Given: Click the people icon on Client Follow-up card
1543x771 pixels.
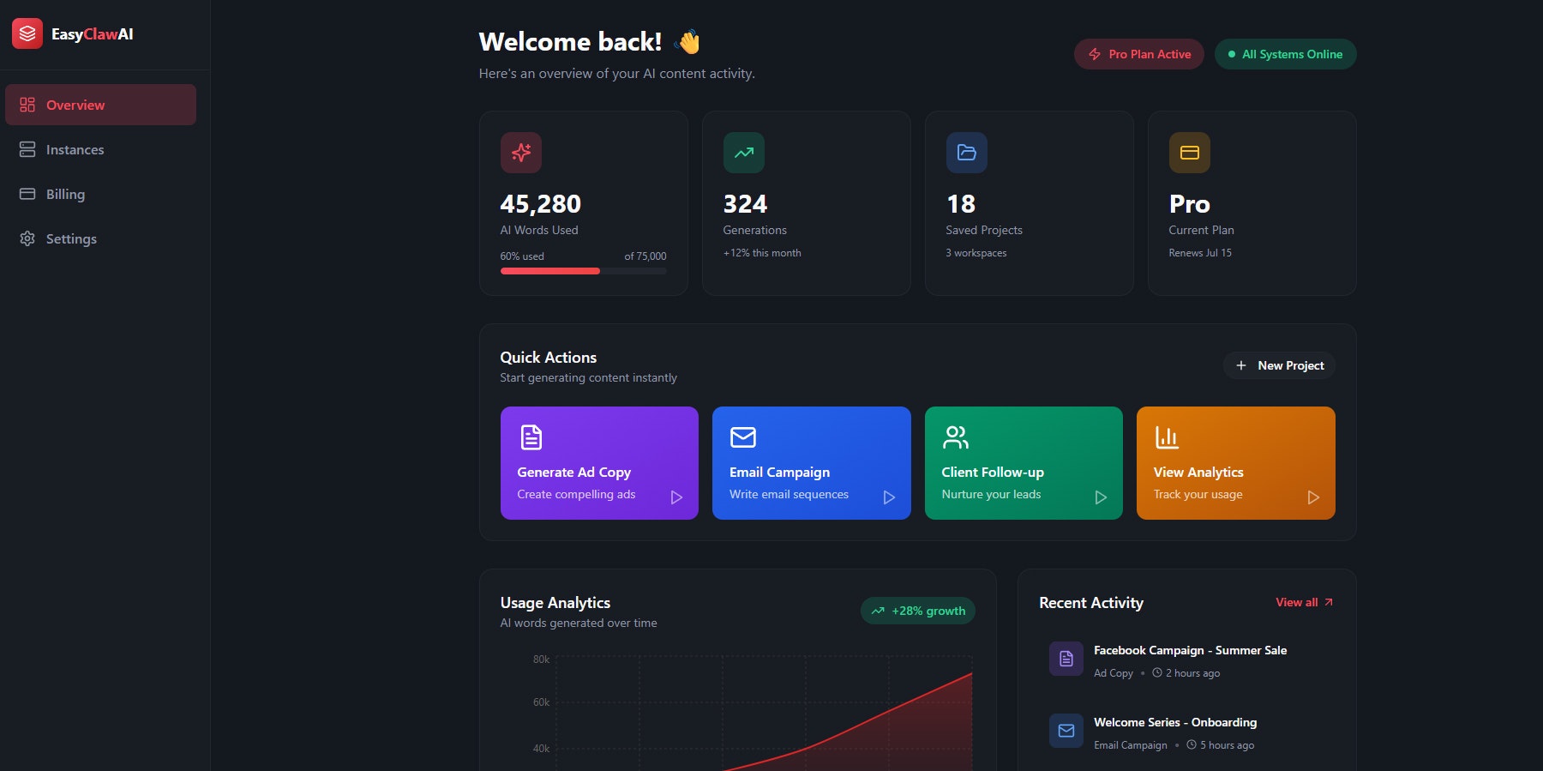Looking at the screenshot, I should tap(955, 437).
